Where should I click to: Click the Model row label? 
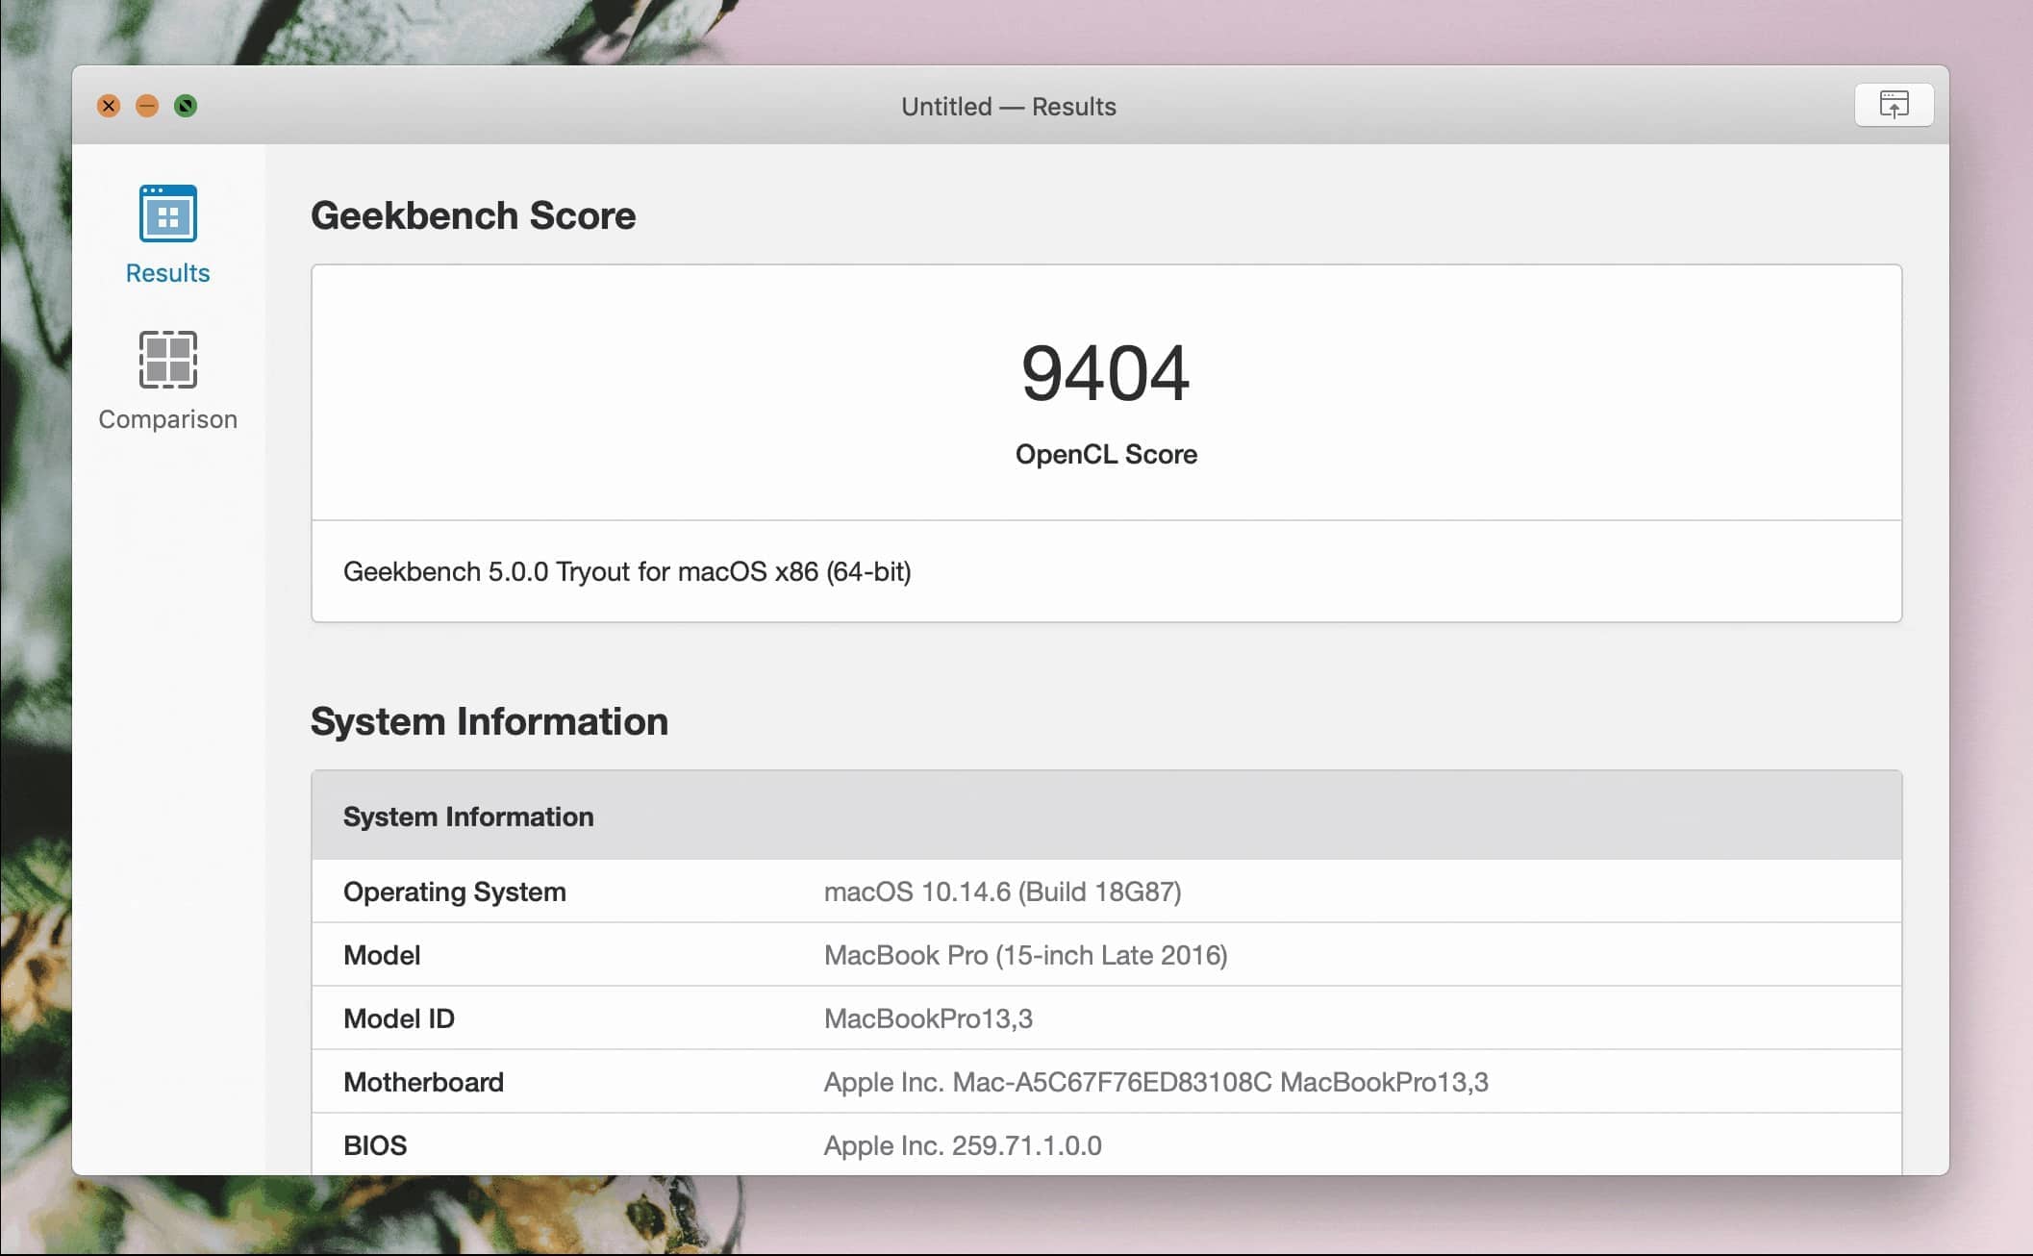[382, 955]
